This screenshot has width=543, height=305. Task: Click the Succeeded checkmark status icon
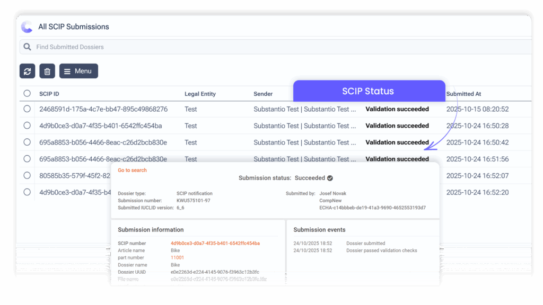pyautogui.click(x=330, y=178)
